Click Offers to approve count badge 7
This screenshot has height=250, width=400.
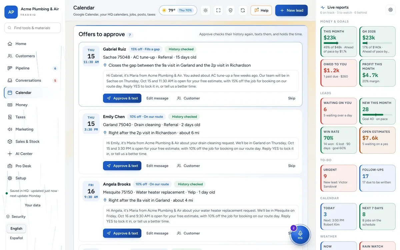[130, 35]
